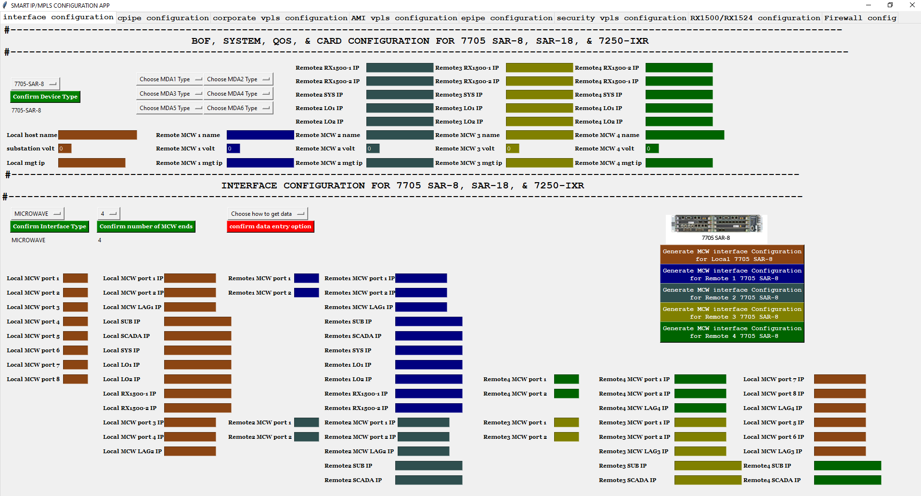Screen dimensions: 921x496
Task: Click the Confirm Device Type button
Action: click(x=45, y=97)
